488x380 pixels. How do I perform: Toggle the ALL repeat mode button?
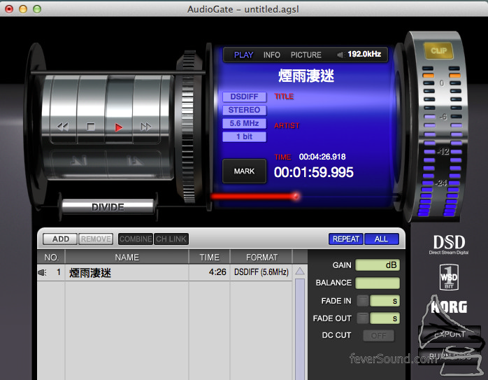pos(382,239)
